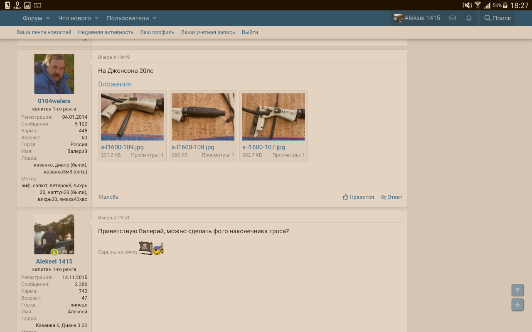
Task: Go to Недавняя активность
Action: pyautogui.click(x=106, y=32)
